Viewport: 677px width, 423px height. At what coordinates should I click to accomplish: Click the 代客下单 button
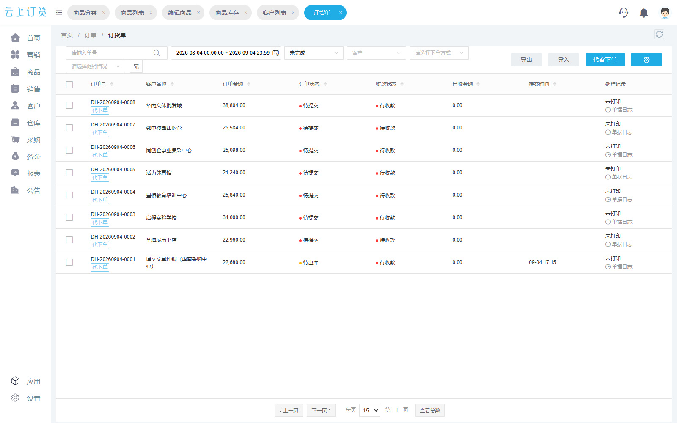click(x=605, y=60)
